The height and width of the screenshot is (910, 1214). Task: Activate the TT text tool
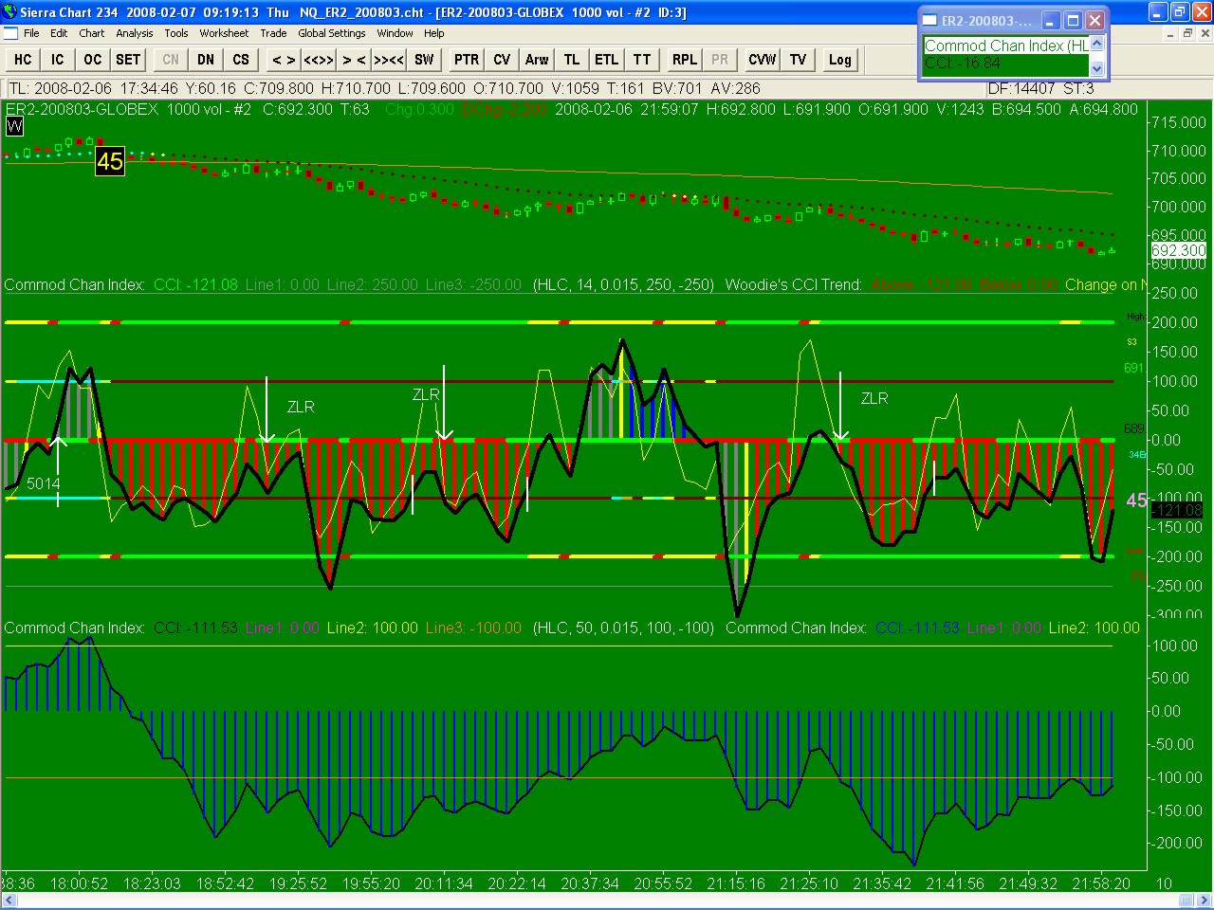[x=642, y=60]
